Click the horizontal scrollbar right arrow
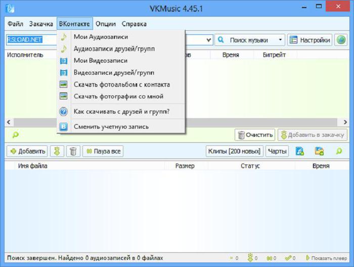 coord(345,122)
